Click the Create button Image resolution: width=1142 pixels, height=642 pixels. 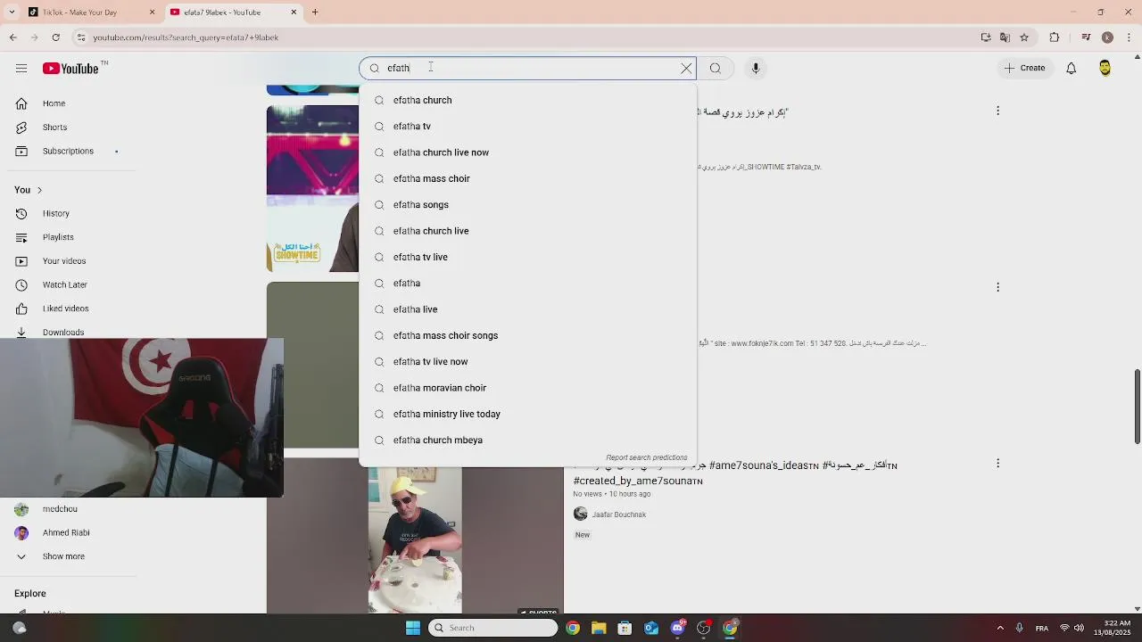pos(1024,68)
